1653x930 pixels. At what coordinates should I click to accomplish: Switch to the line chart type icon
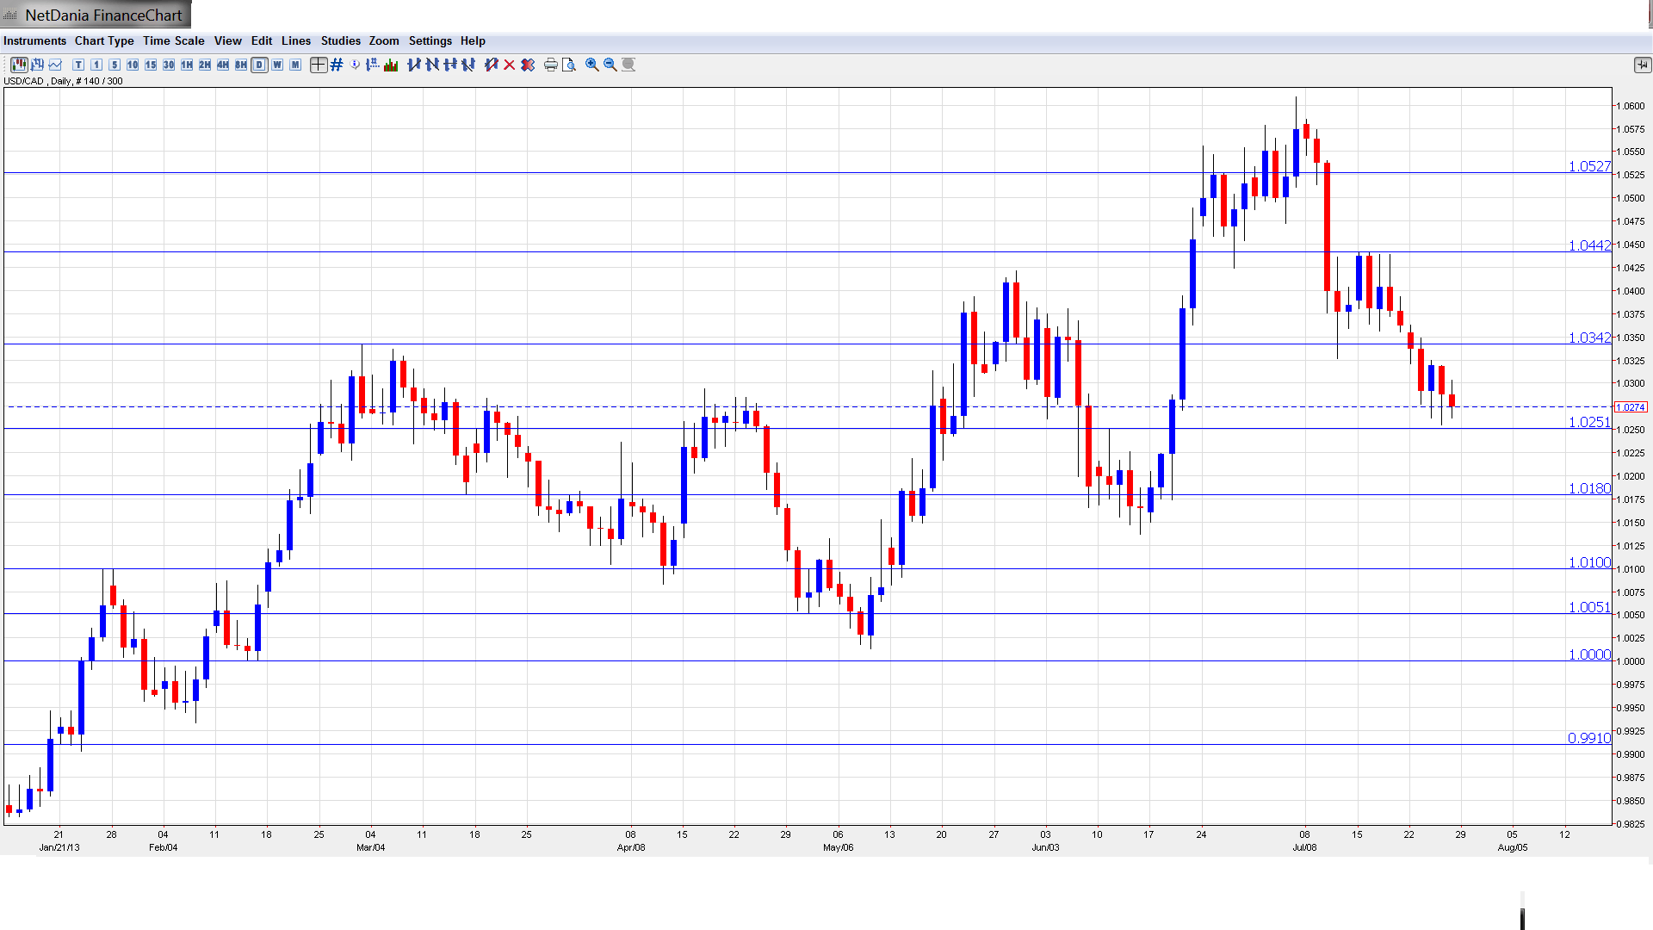pyautogui.click(x=56, y=65)
